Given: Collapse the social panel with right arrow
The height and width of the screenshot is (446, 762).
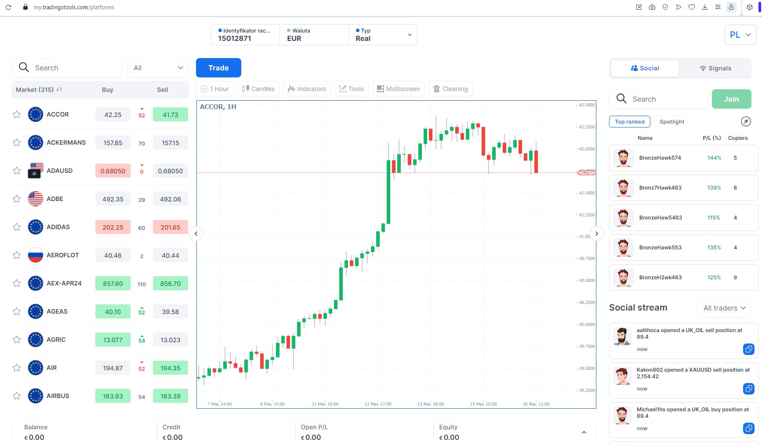Looking at the screenshot, I should tap(596, 234).
